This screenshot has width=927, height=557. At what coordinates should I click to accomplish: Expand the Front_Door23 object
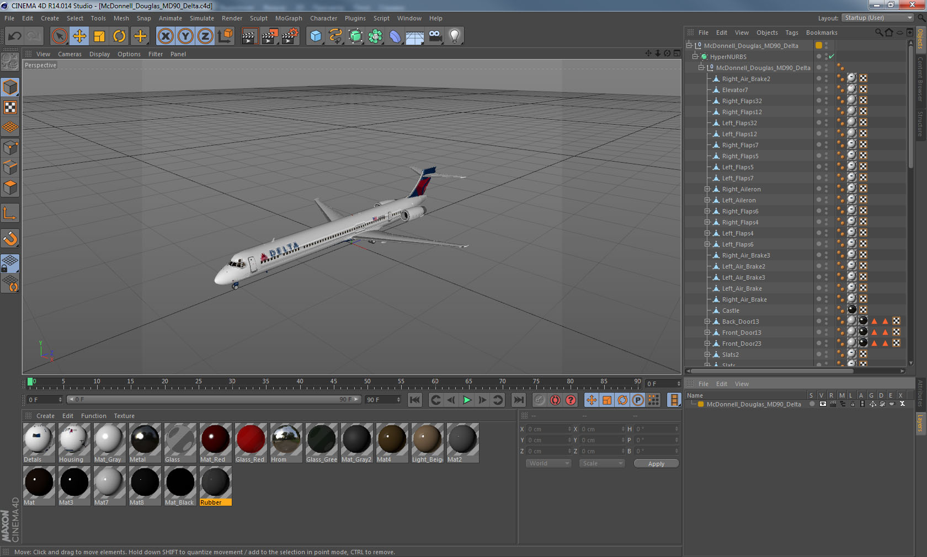click(x=707, y=344)
